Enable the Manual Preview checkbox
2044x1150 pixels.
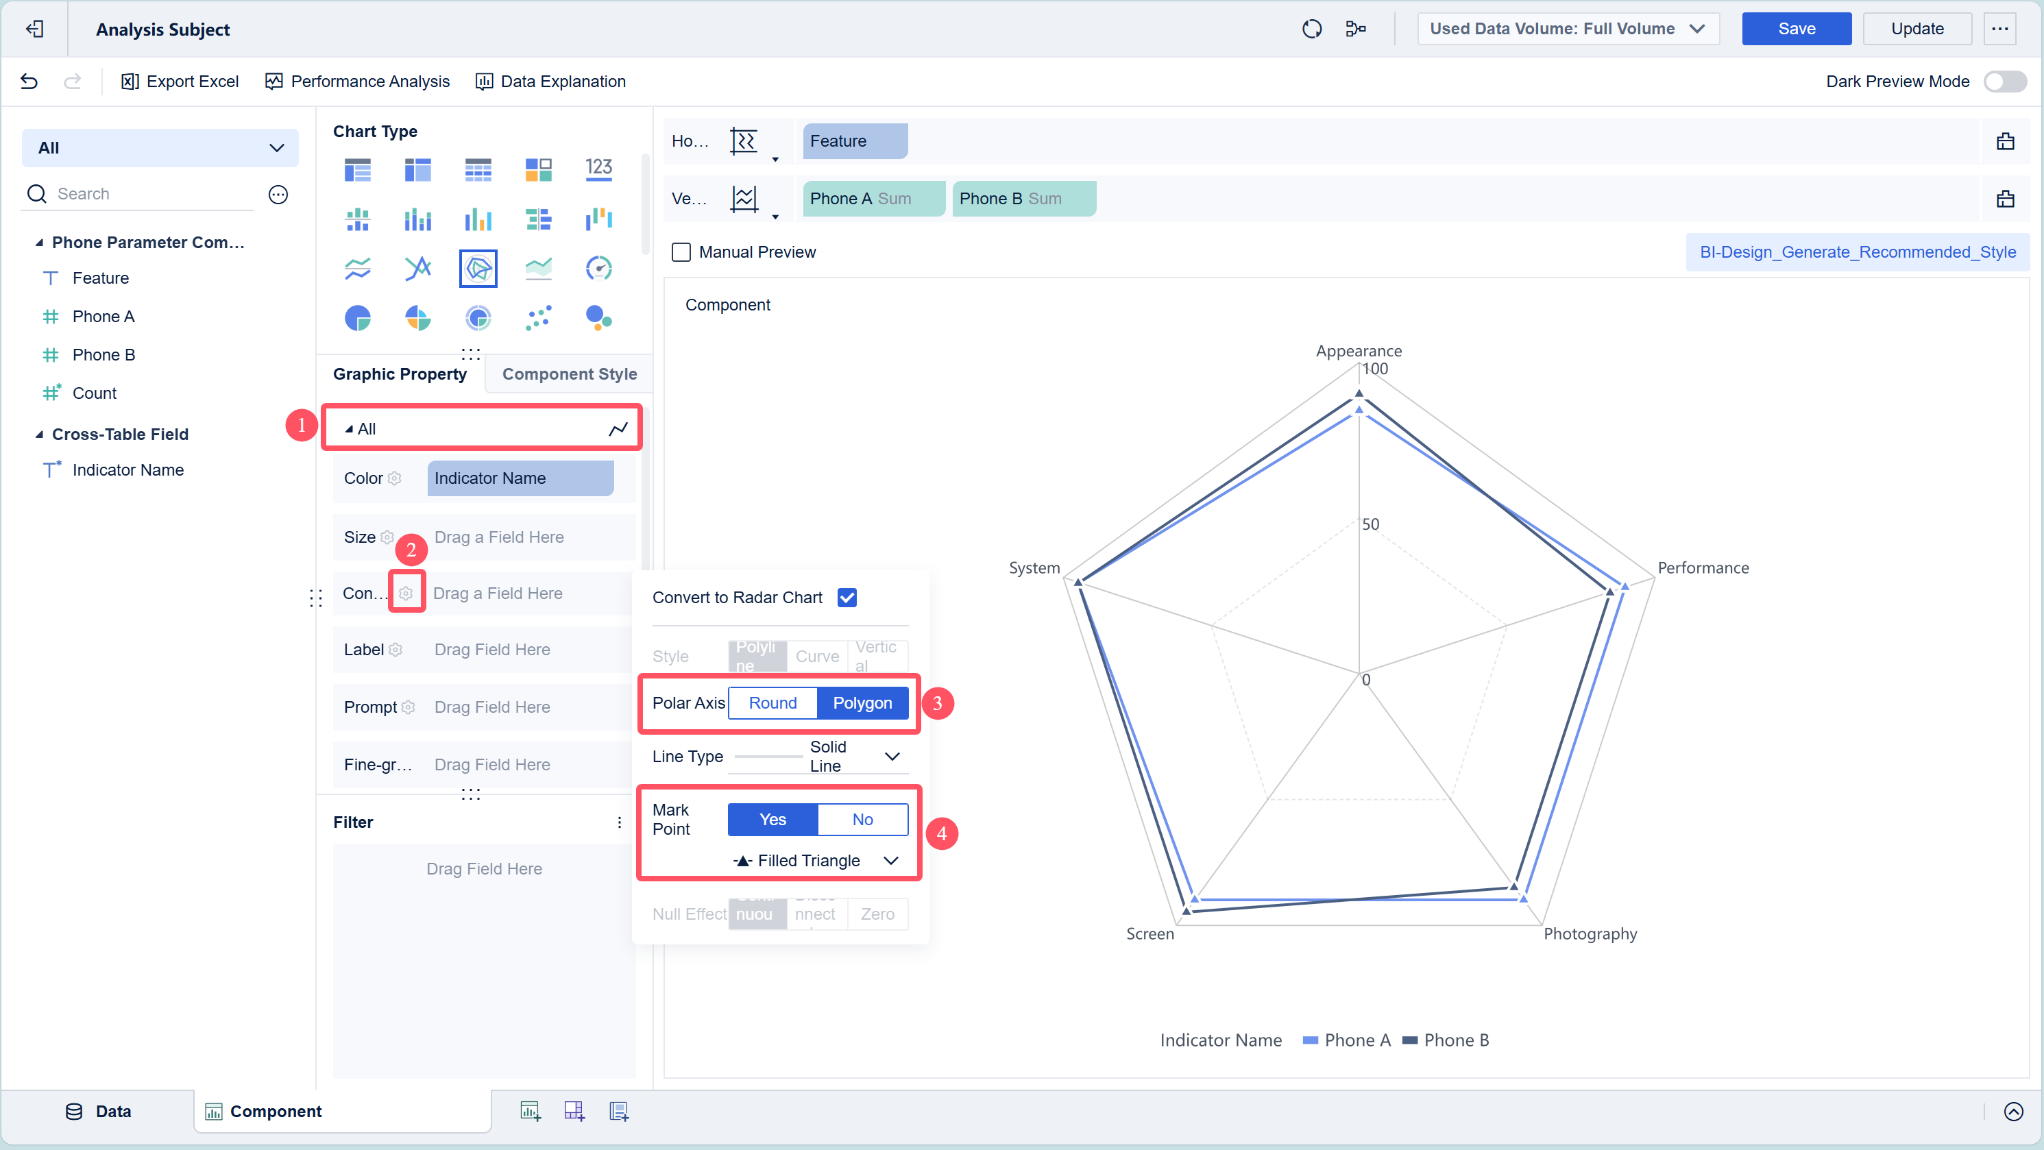(x=681, y=252)
